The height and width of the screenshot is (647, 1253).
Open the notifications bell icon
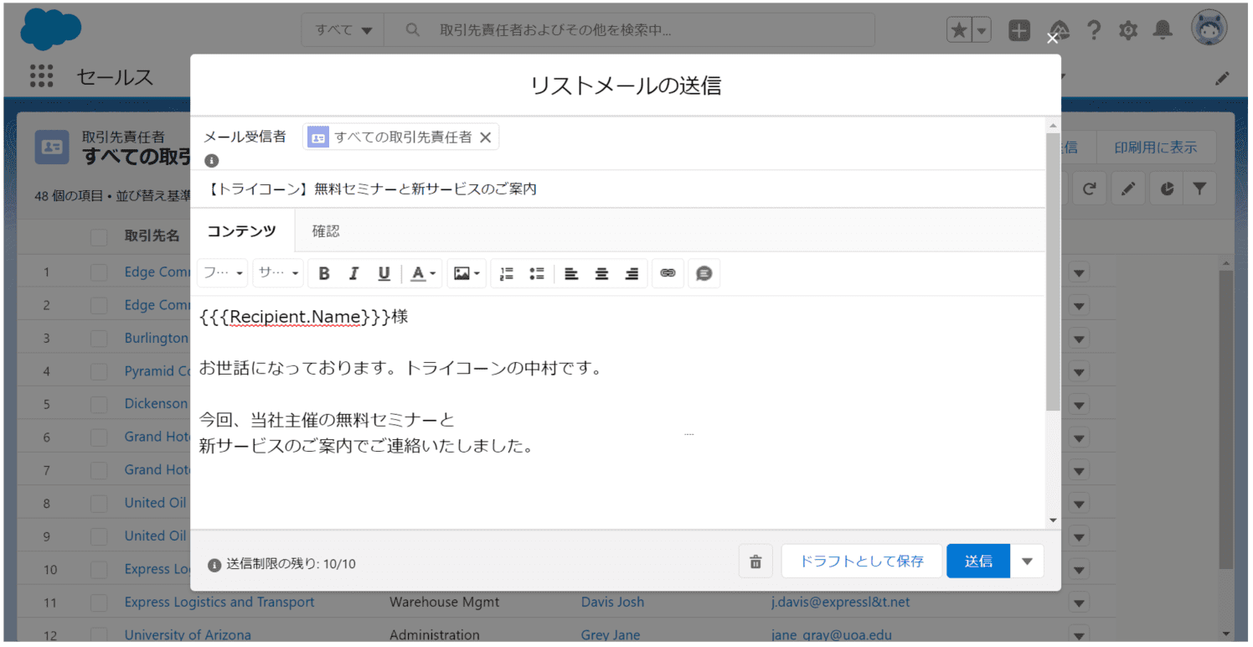coord(1163,30)
